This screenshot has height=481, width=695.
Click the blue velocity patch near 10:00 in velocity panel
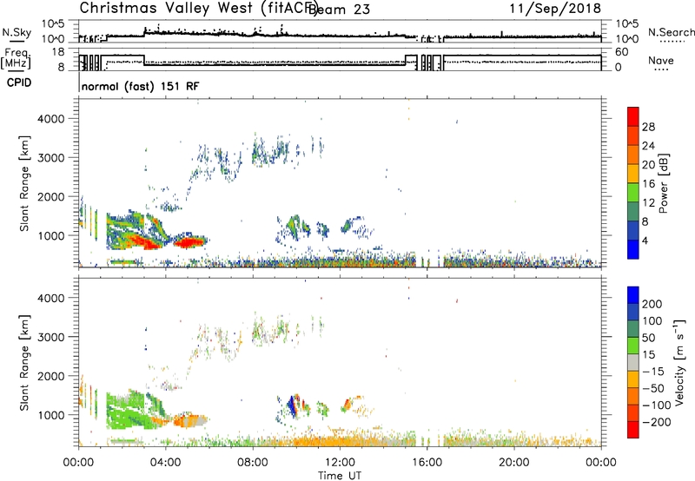pos(291,405)
